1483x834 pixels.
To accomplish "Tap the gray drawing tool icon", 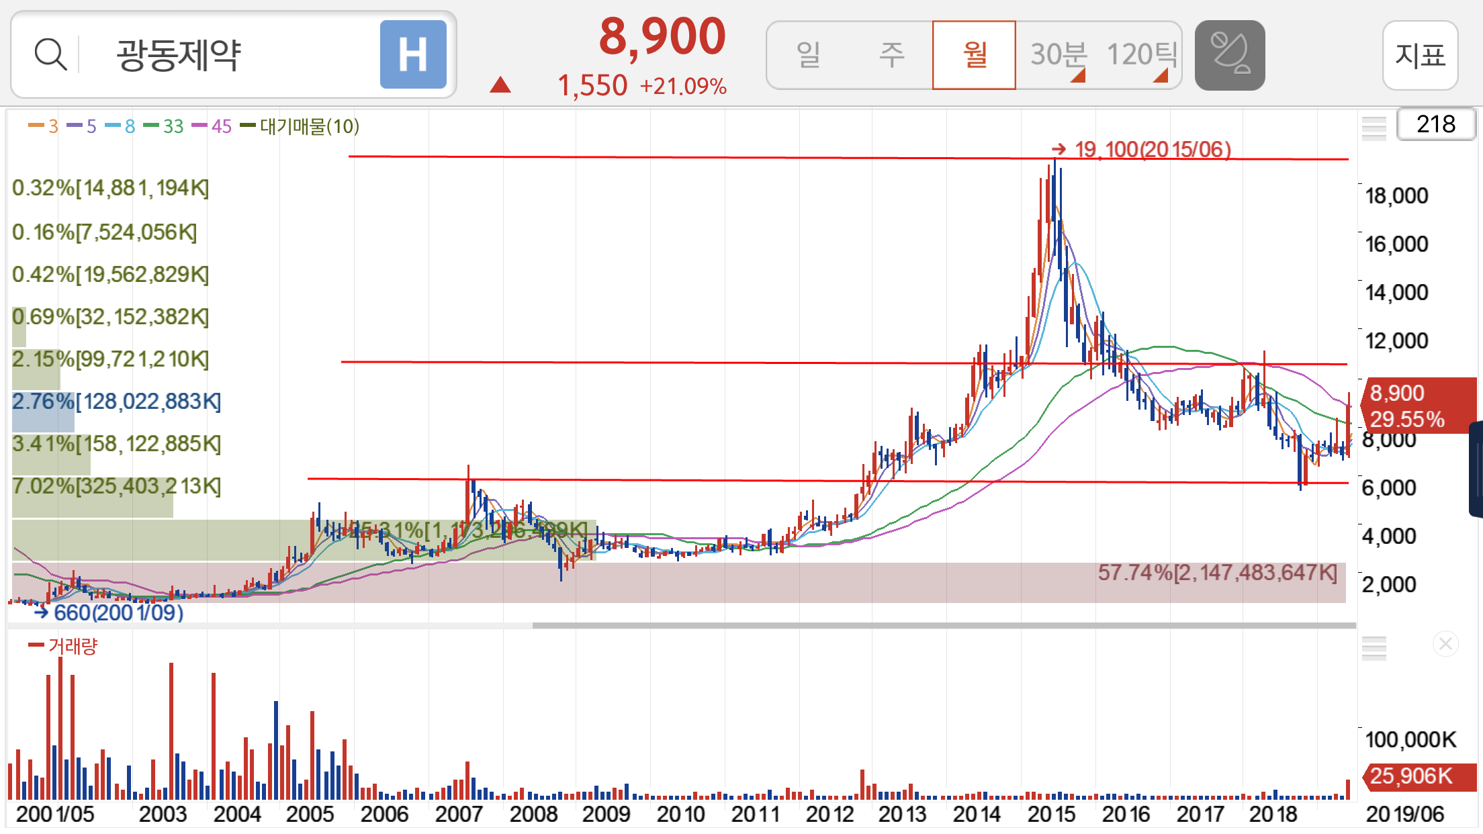I will click(1230, 54).
